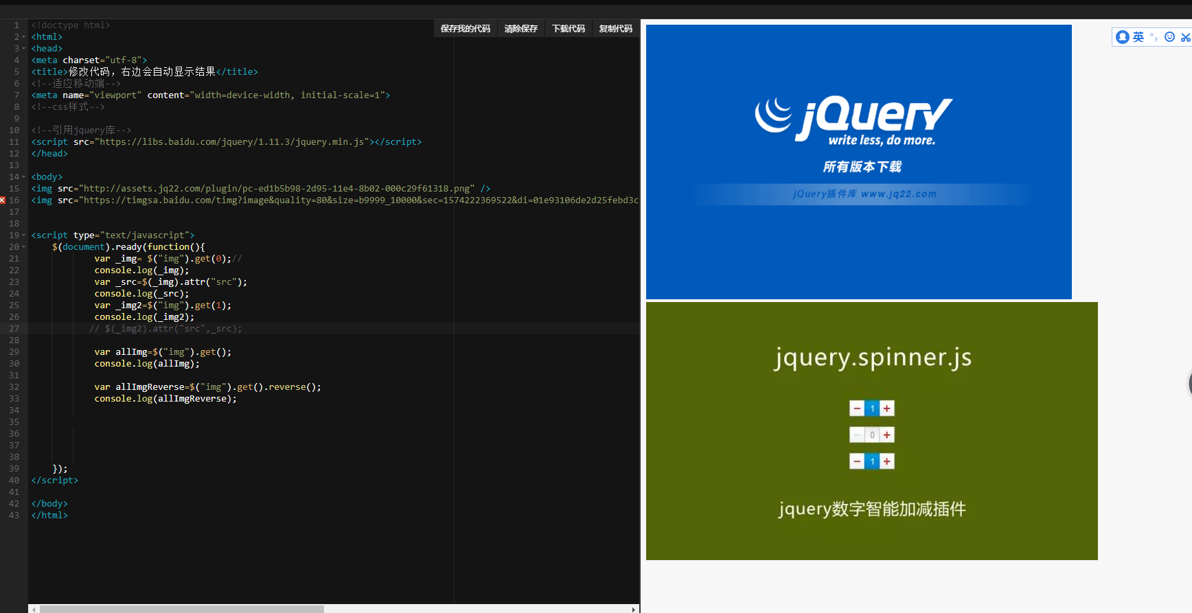Click the 复制代码 copy code button
This screenshot has height=613, width=1192.
pos(615,29)
